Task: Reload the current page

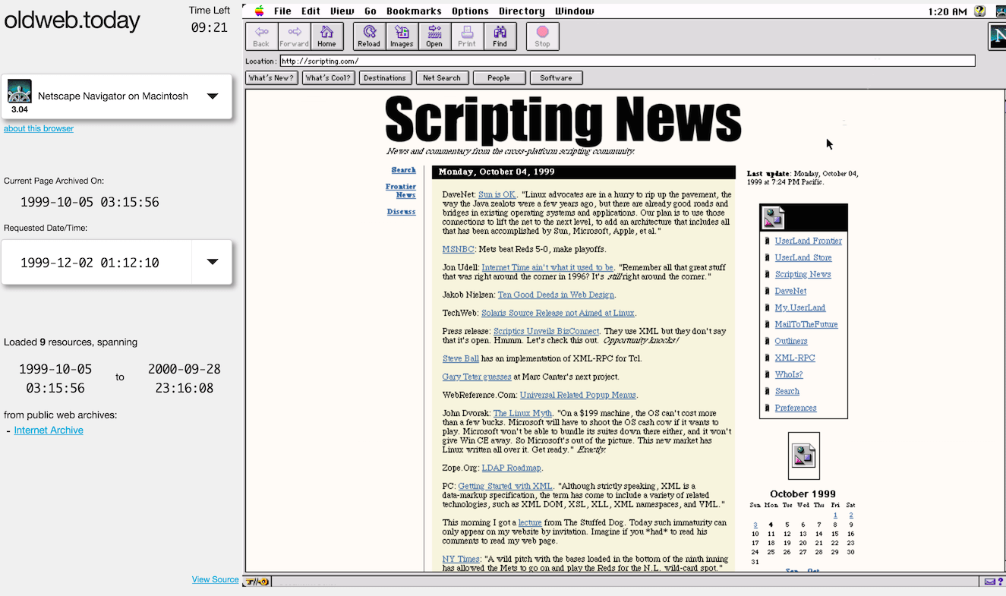Action: (x=369, y=36)
